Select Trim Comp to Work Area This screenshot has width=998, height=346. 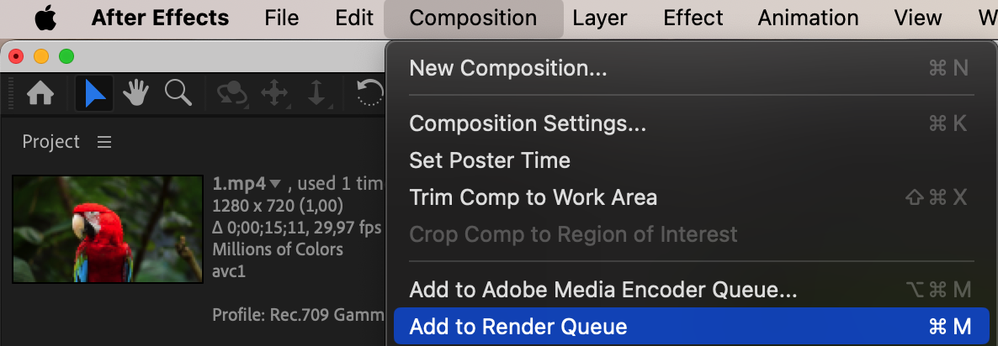[x=533, y=197]
